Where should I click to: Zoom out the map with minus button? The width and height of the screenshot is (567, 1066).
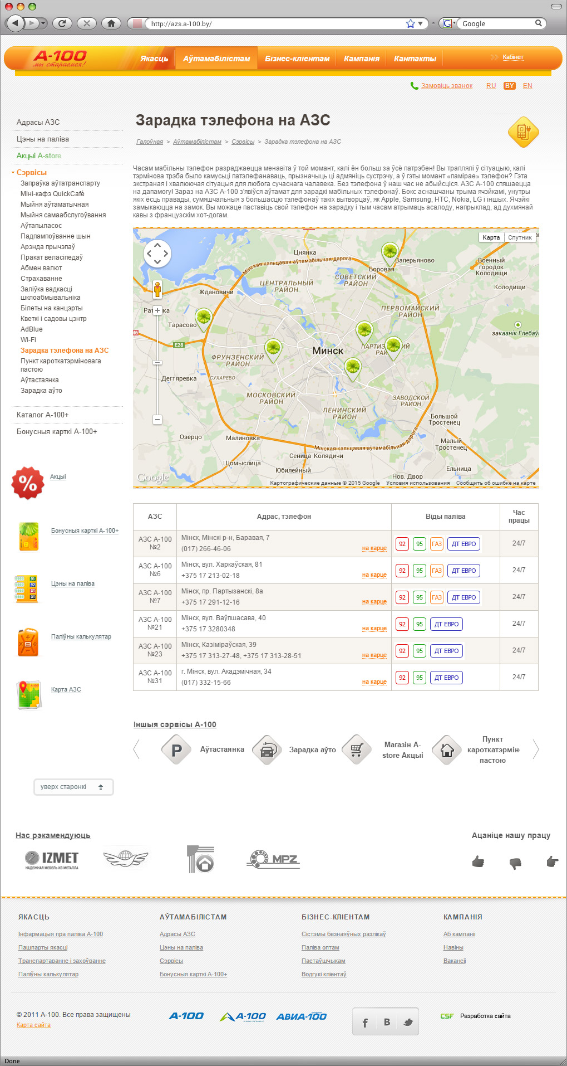(157, 420)
